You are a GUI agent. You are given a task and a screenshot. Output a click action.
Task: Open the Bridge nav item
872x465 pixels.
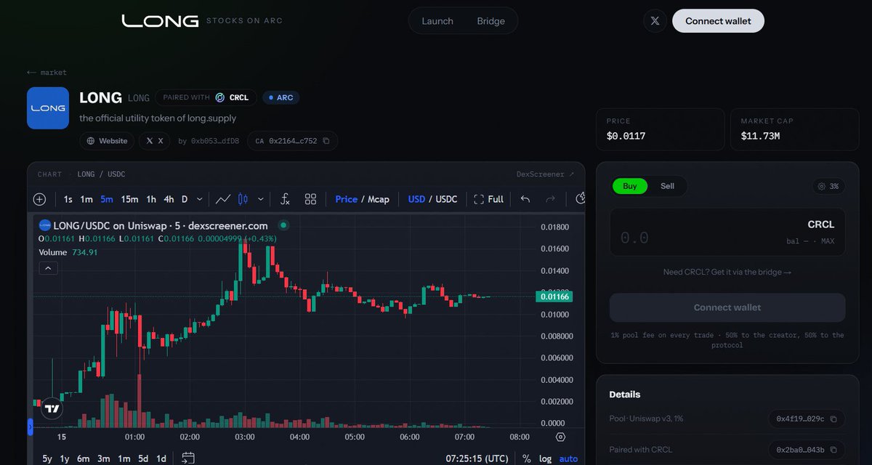click(x=490, y=21)
